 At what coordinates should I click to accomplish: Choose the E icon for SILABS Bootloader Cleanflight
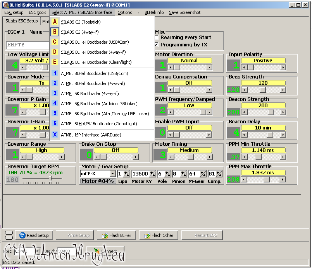(x=55, y=62)
